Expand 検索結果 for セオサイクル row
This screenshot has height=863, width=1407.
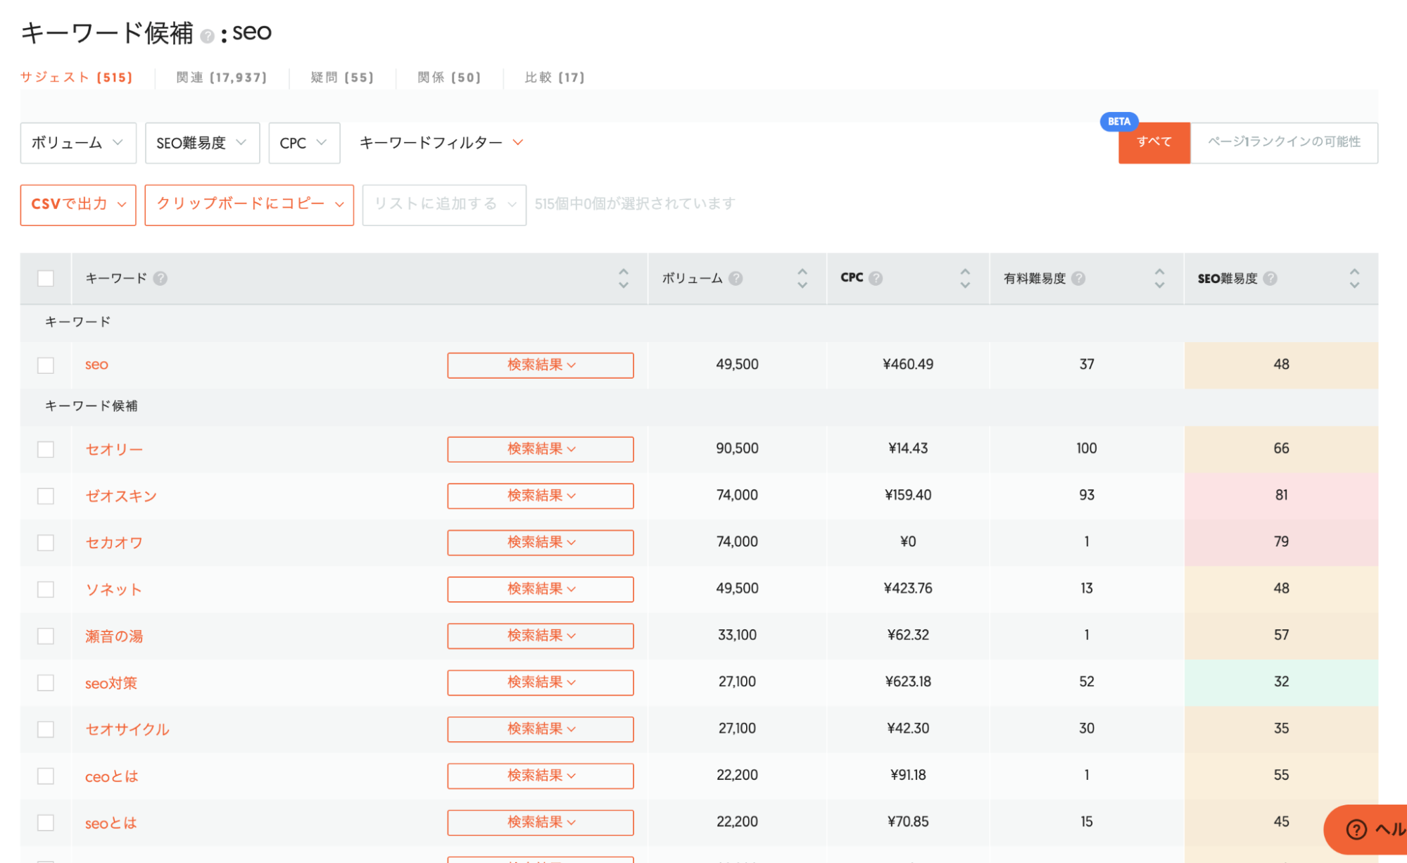(x=541, y=729)
